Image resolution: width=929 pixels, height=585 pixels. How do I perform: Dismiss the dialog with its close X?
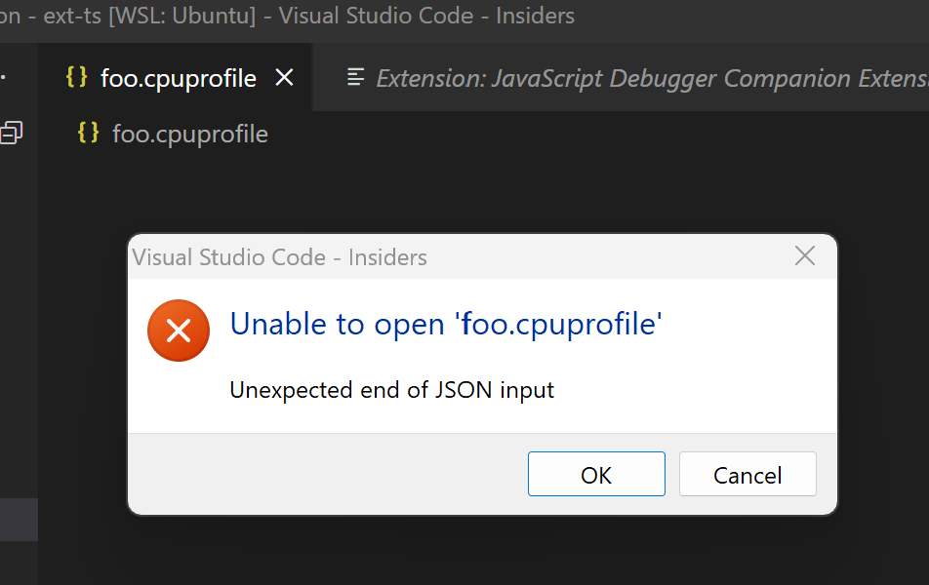[x=804, y=255]
